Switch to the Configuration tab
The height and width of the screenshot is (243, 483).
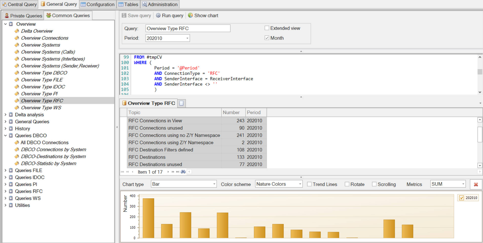coord(98,4)
